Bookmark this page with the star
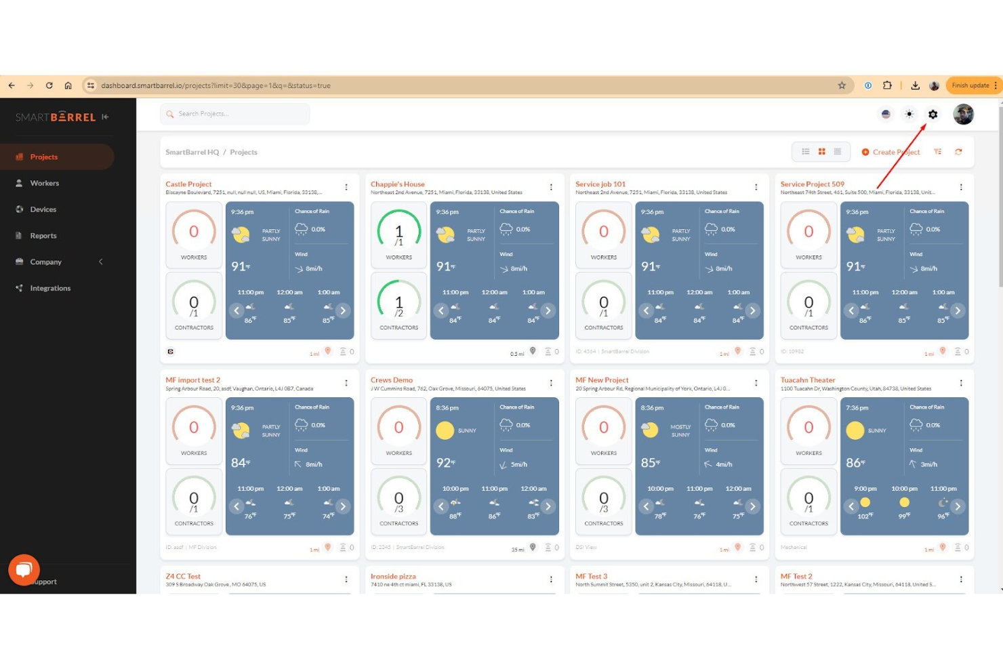This screenshot has width=1003, height=669. 842,85
